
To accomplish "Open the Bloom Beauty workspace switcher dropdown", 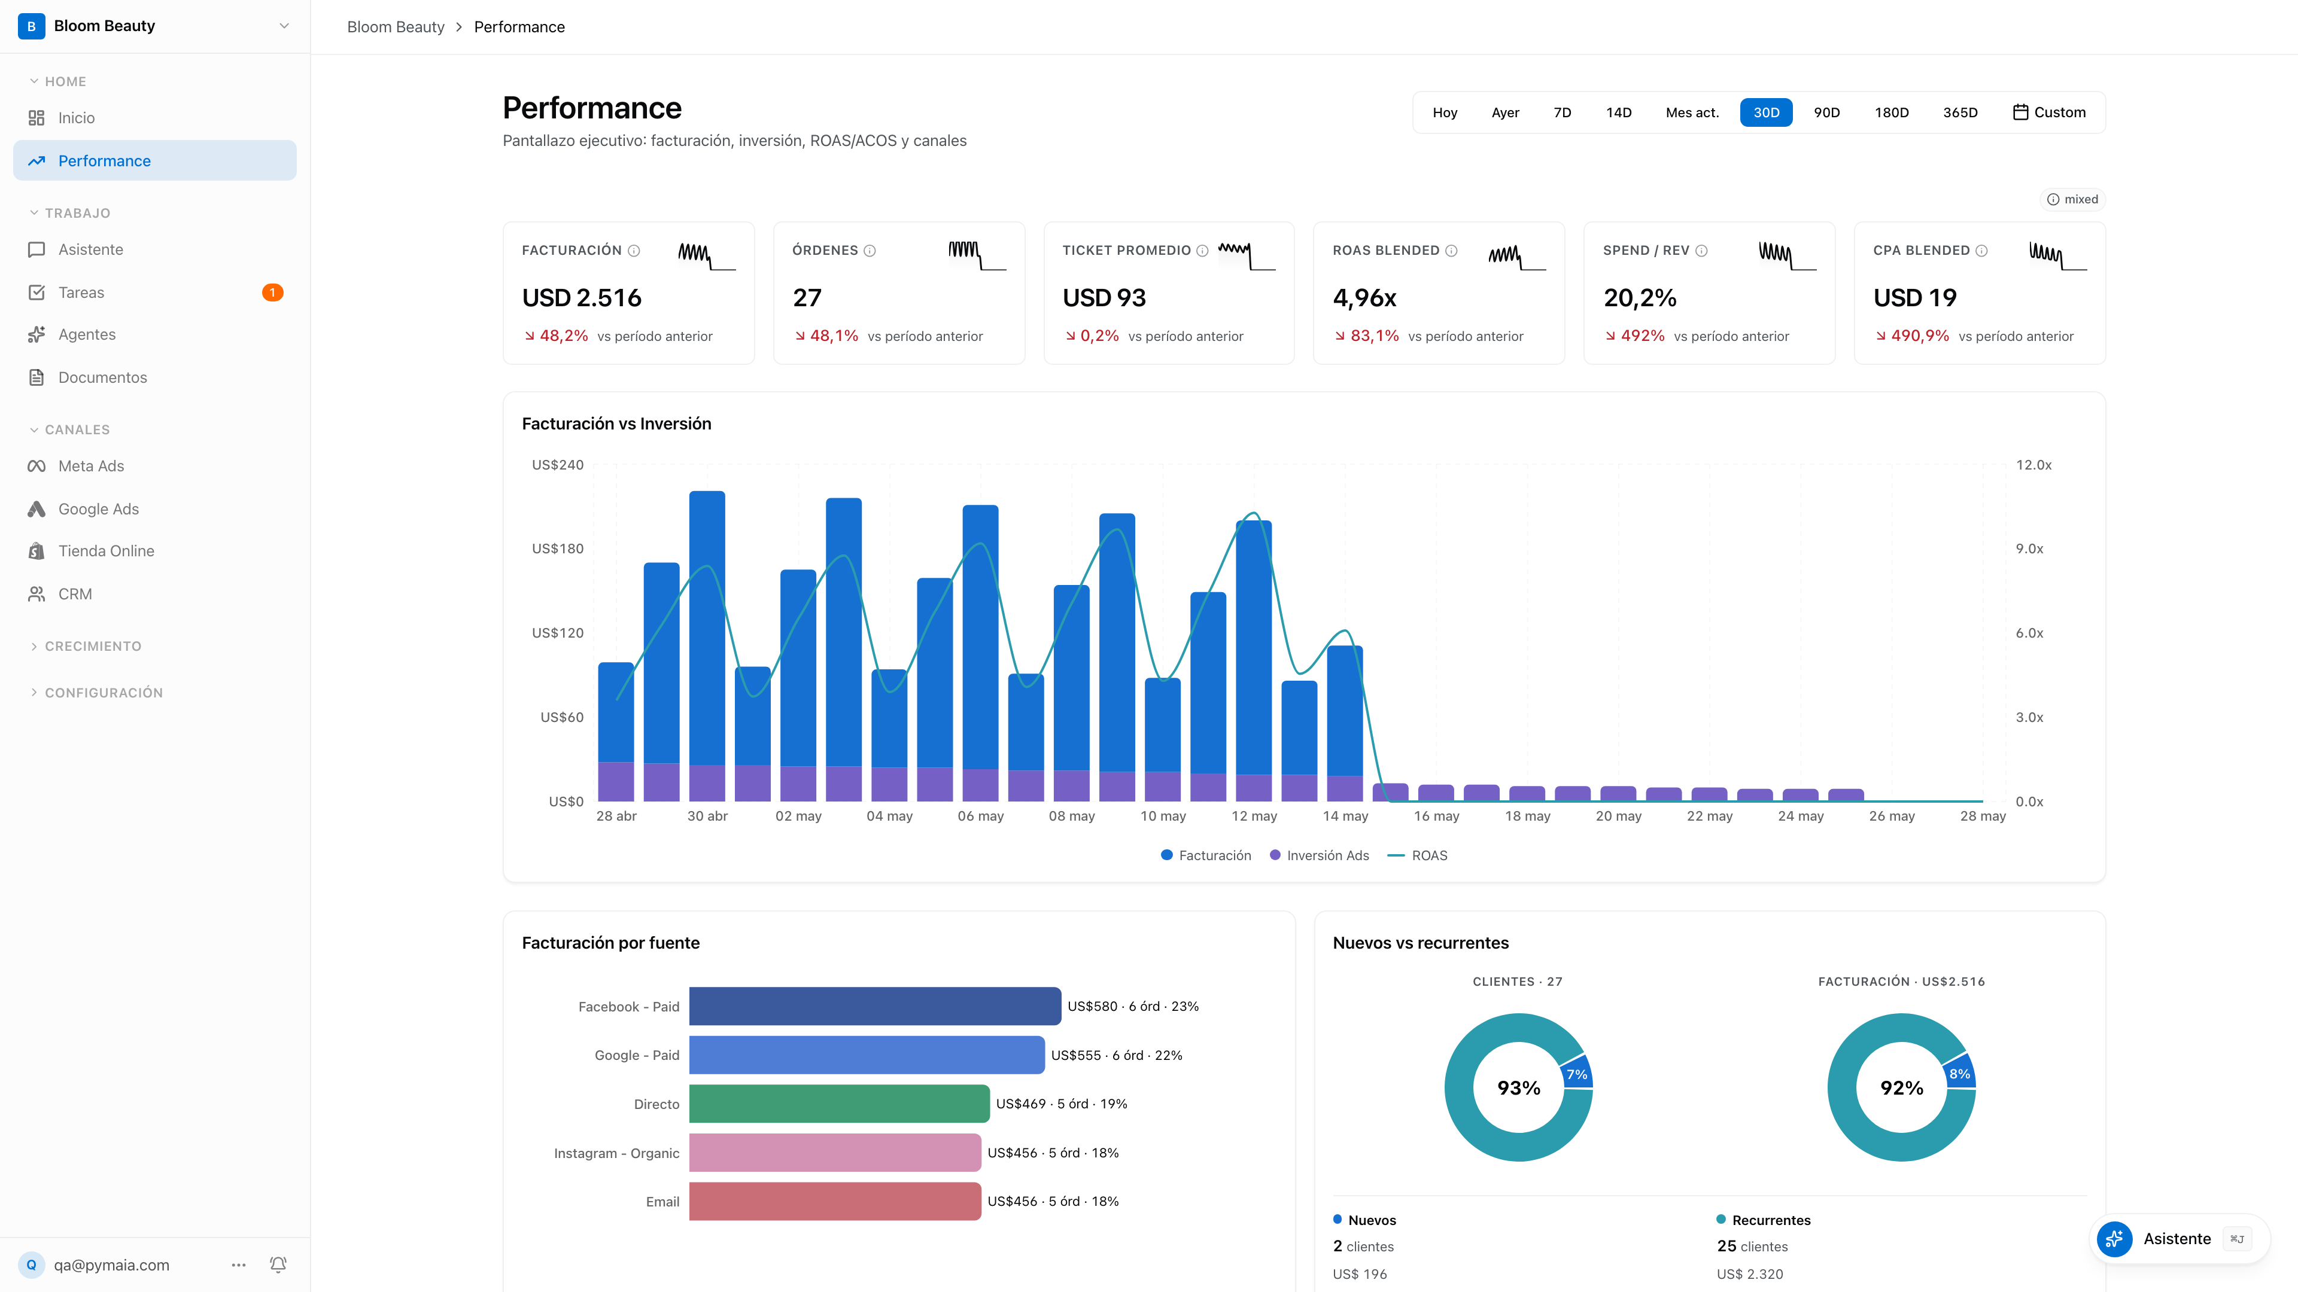I will pos(154,26).
